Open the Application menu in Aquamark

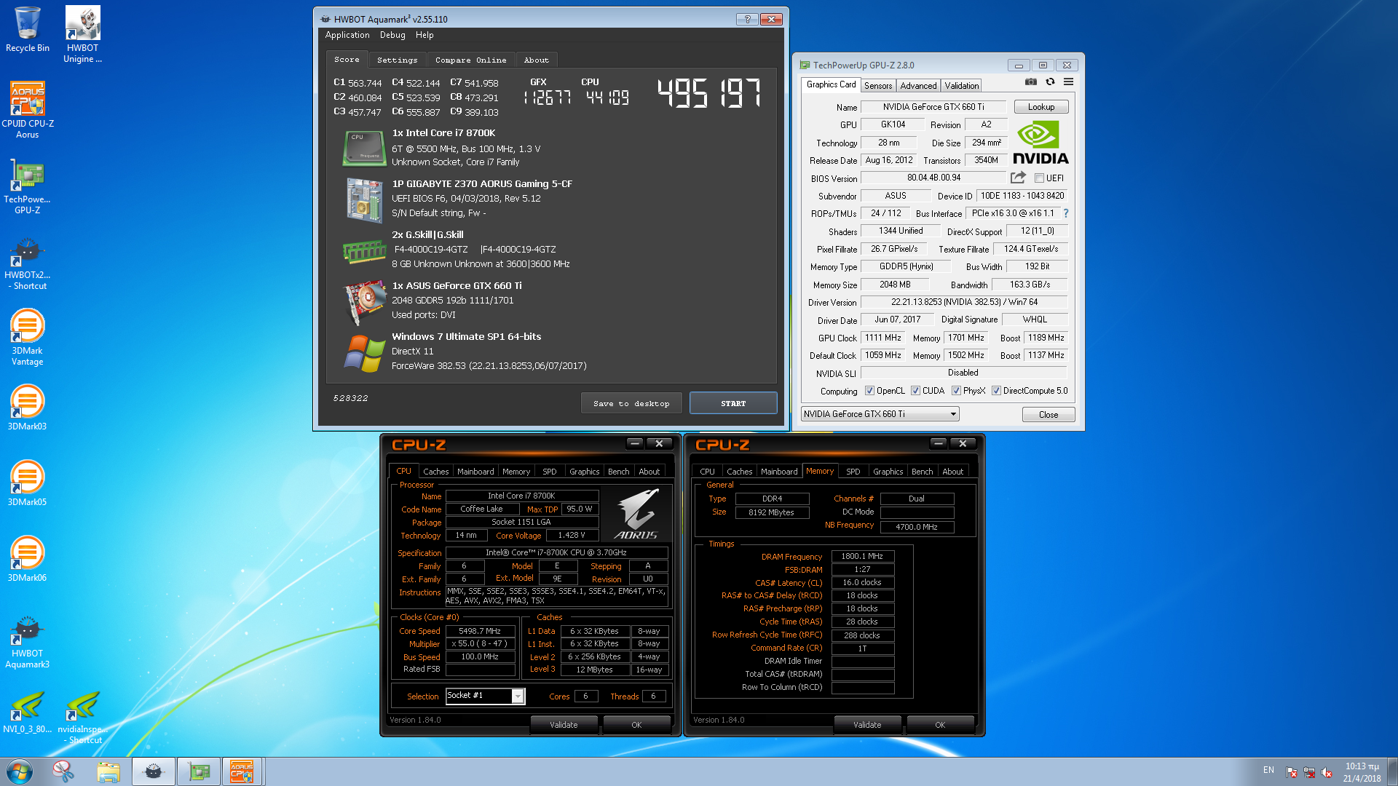[x=347, y=35]
